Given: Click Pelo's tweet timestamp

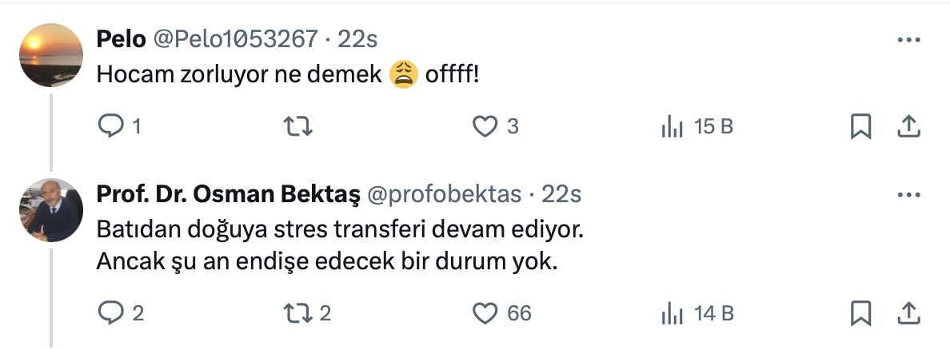Looking at the screenshot, I should (357, 38).
